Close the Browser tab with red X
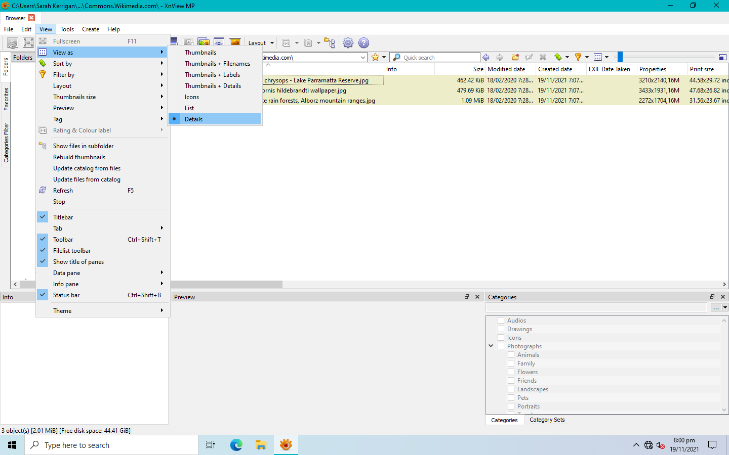729x455 pixels. click(x=31, y=18)
